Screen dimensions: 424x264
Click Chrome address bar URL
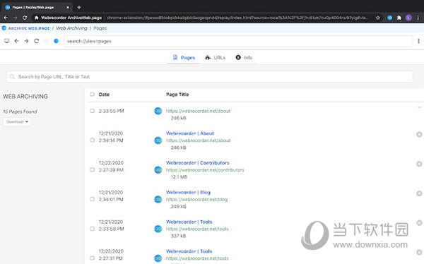click(237, 18)
